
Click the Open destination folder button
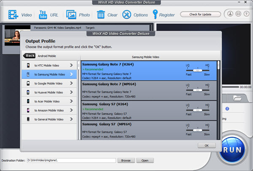145,160
